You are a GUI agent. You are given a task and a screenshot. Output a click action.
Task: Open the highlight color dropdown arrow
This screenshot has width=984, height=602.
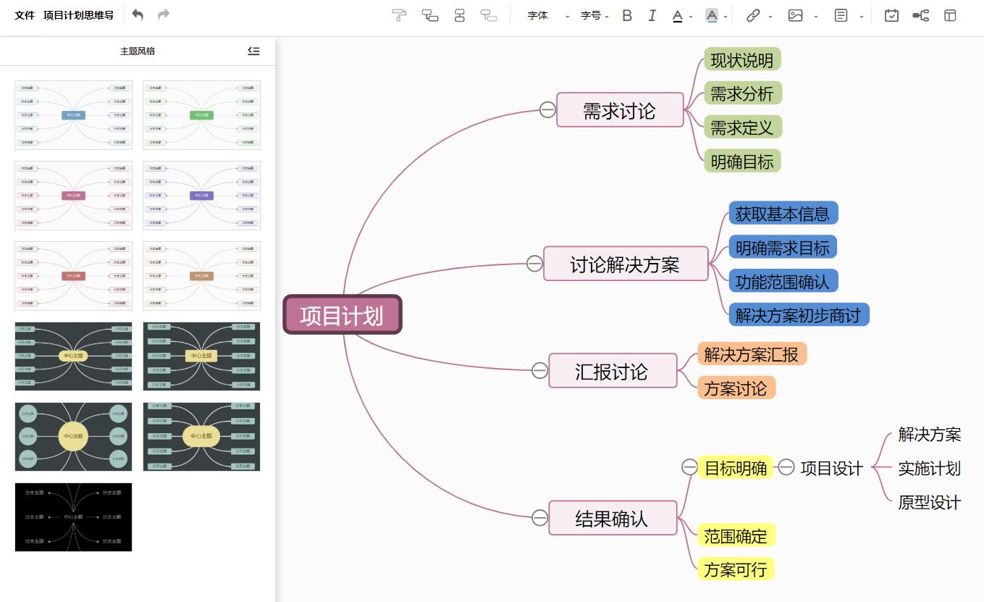click(724, 15)
